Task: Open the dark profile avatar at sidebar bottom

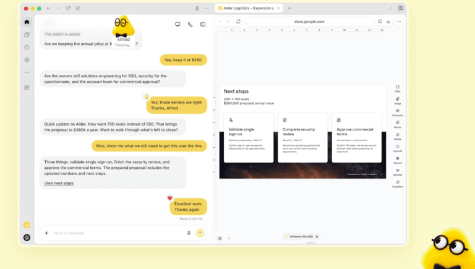Action: click(27, 237)
